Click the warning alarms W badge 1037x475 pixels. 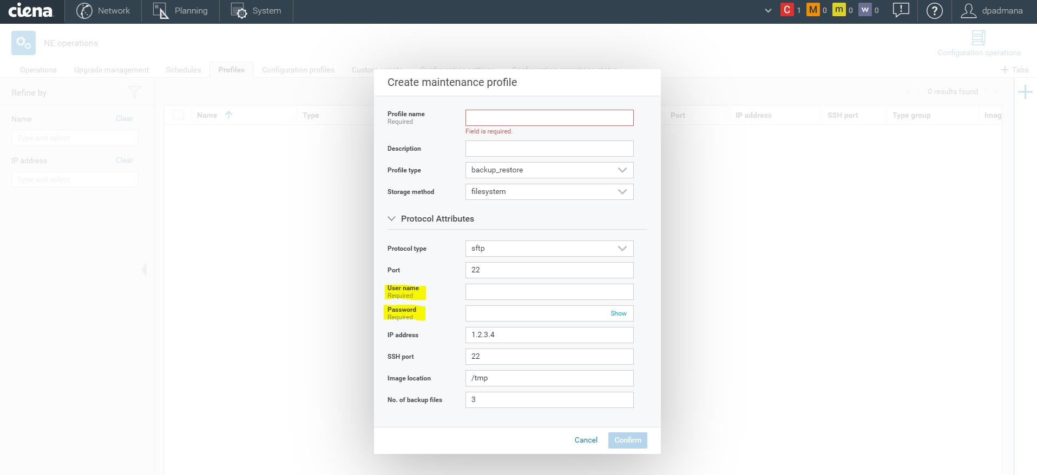(865, 10)
